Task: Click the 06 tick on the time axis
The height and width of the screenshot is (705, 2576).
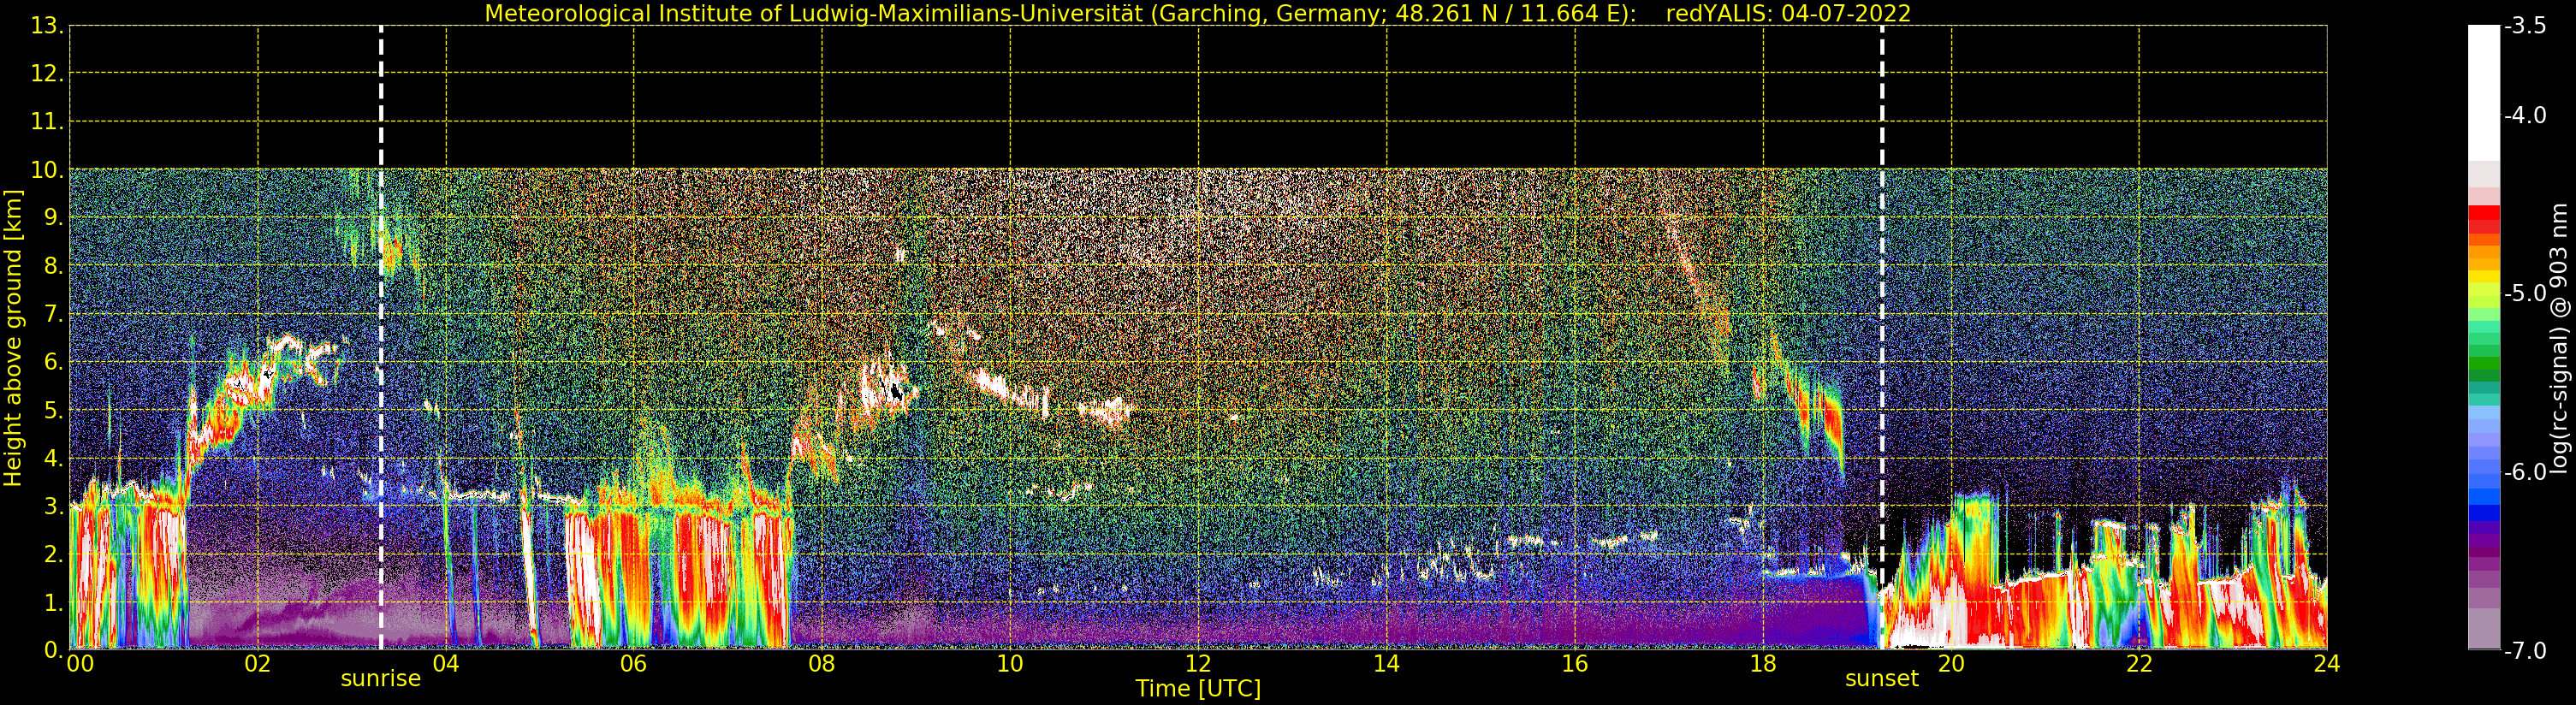Action: [634, 664]
